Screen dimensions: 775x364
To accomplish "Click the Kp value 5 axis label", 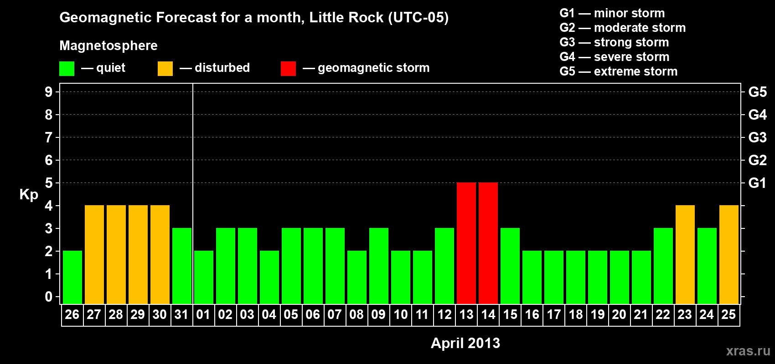I will click(x=49, y=183).
